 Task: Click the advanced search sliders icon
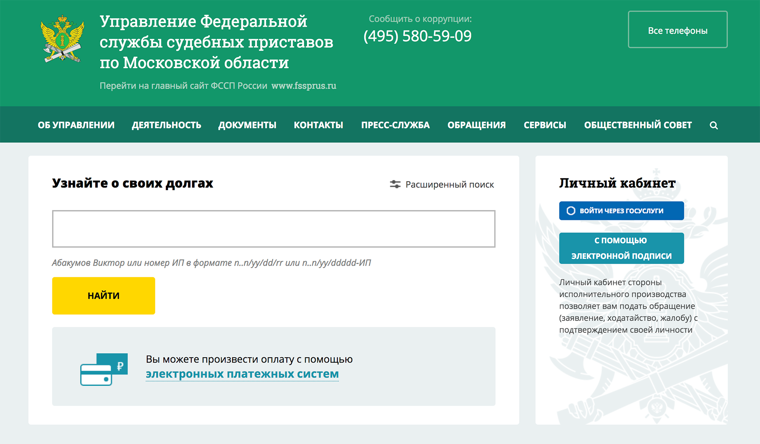(395, 185)
